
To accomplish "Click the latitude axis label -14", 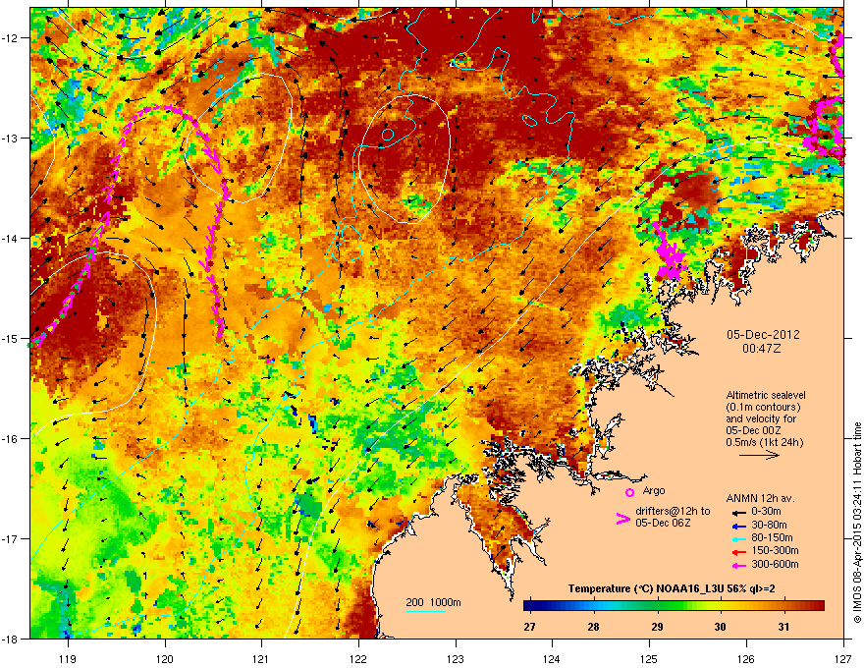I will tap(10, 238).
